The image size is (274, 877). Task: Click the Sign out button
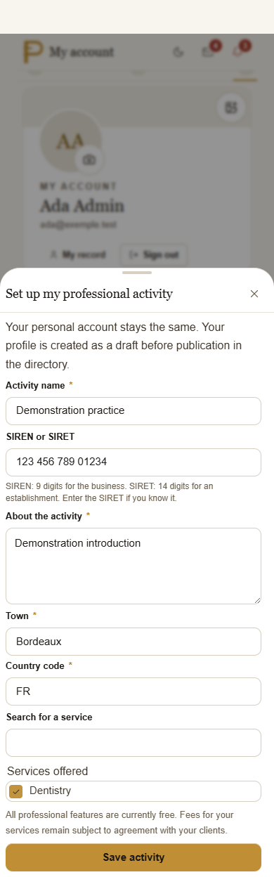(154, 254)
